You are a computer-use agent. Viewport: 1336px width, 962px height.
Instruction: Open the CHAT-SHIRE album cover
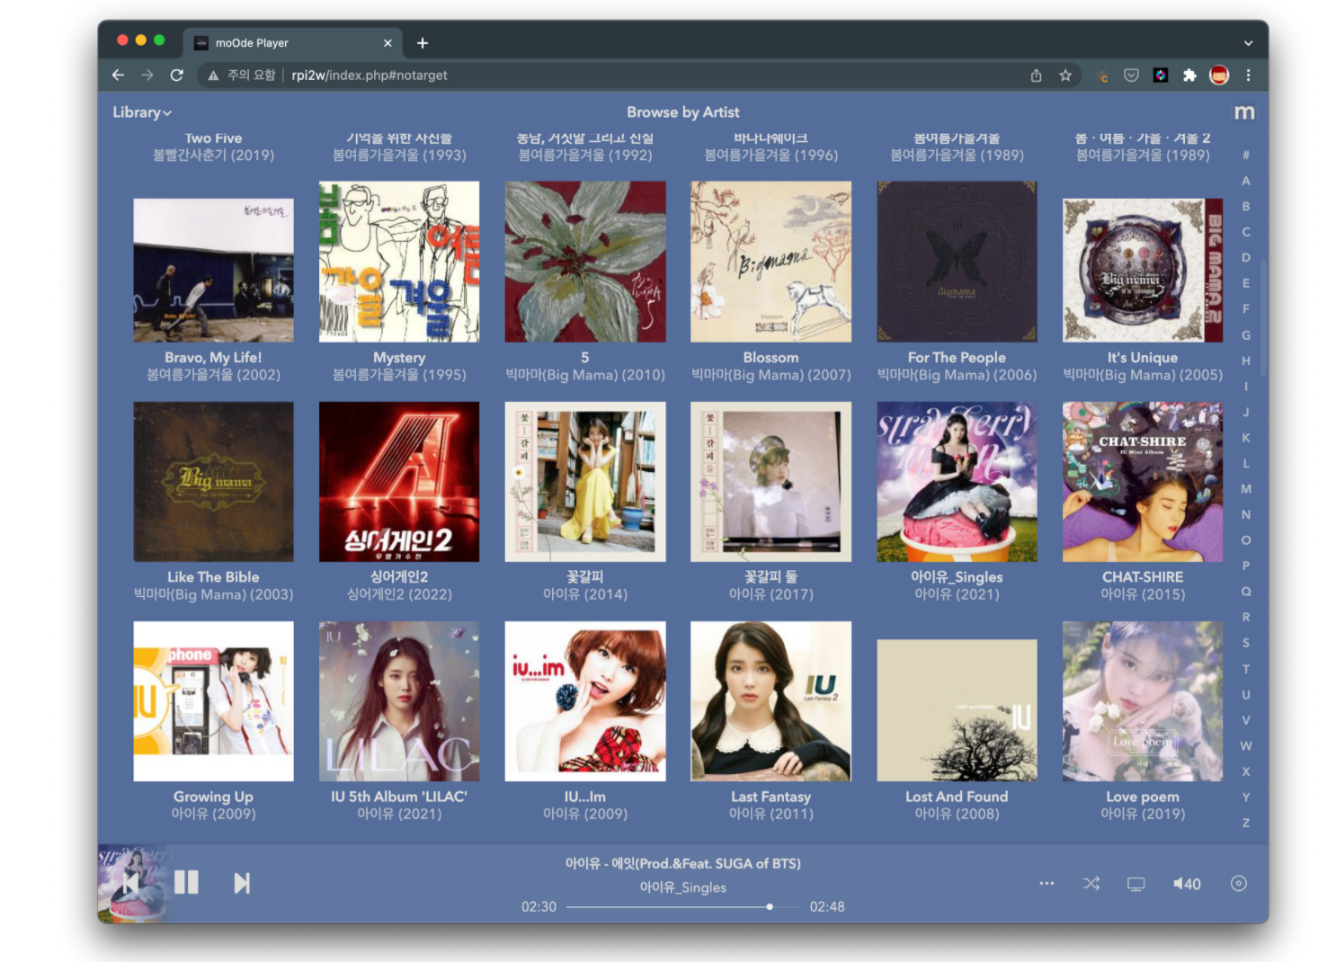click(x=1143, y=482)
